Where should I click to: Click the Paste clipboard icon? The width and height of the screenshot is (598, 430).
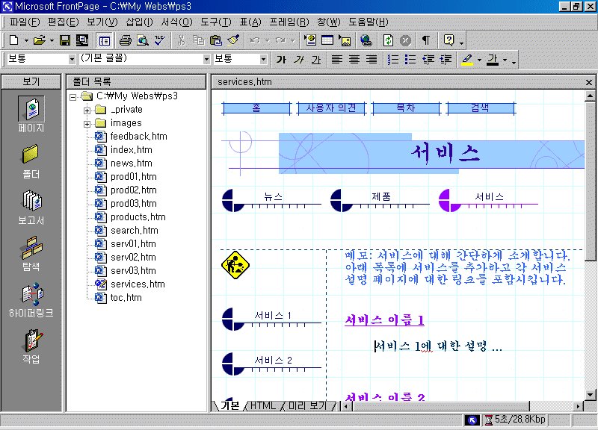tap(216, 40)
